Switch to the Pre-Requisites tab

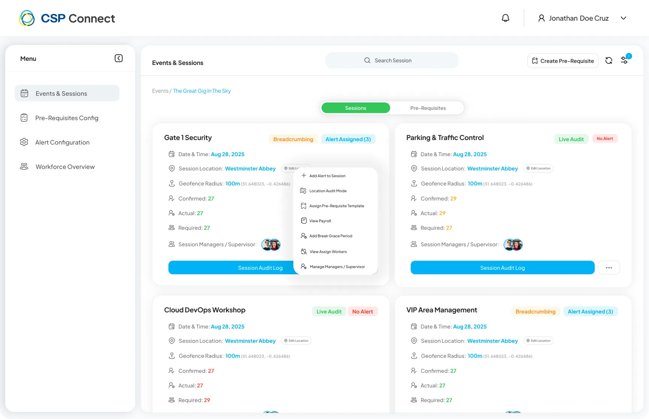pos(428,108)
